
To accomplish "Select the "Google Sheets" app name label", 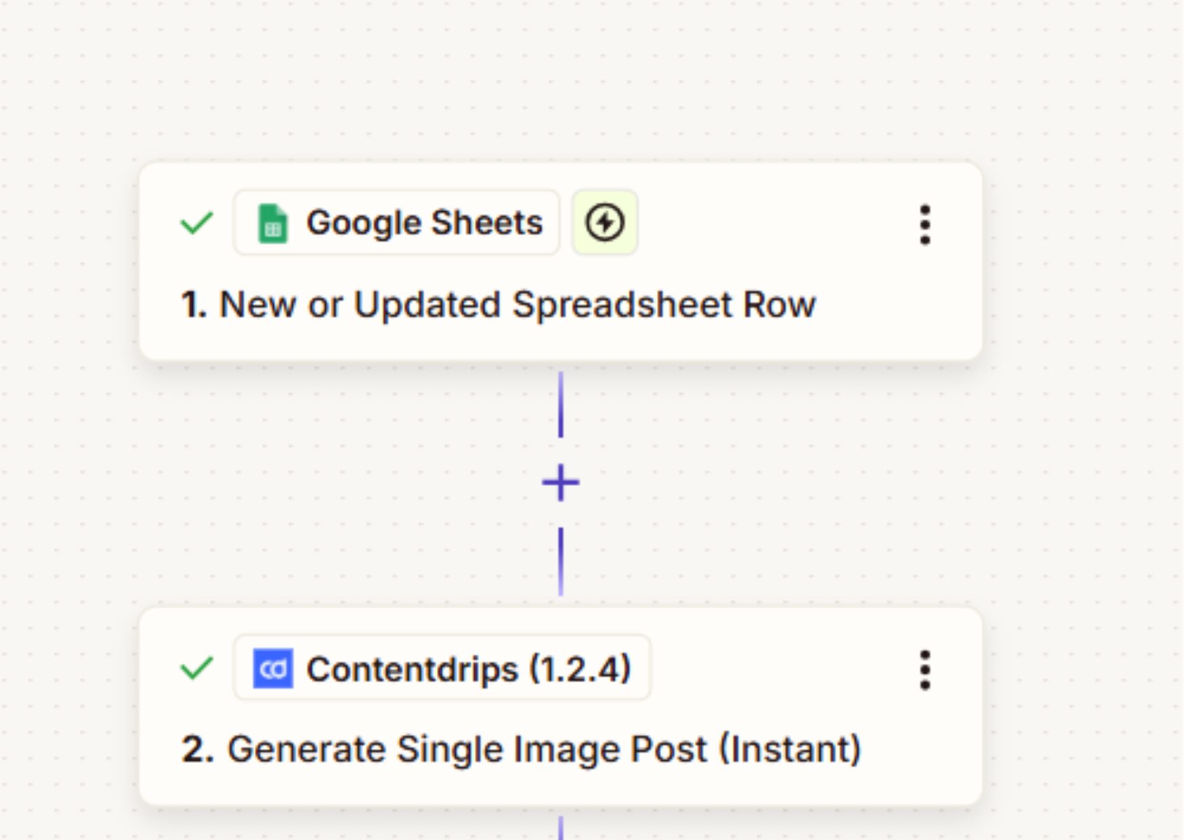I will pos(424,223).
